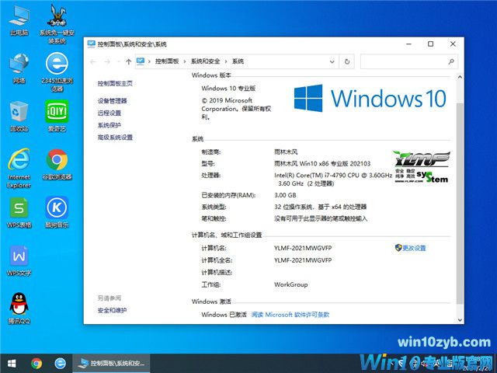497x373 pixels.
Task: Expand the chevron before 控制面板 breadcrumb
Action: (149, 61)
